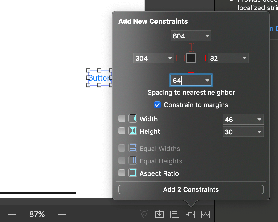278x222 pixels.
Task: Click the zoom in plus icon
Action: [x=62, y=214]
